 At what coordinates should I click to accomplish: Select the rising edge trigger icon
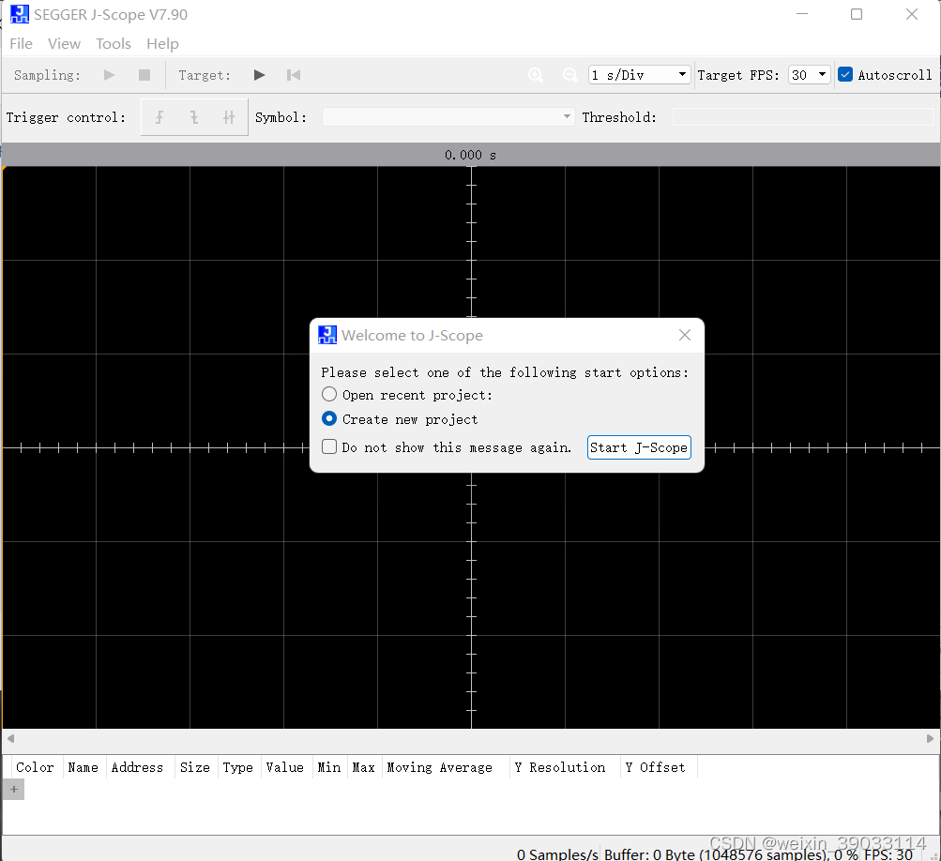(x=159, y=117)
